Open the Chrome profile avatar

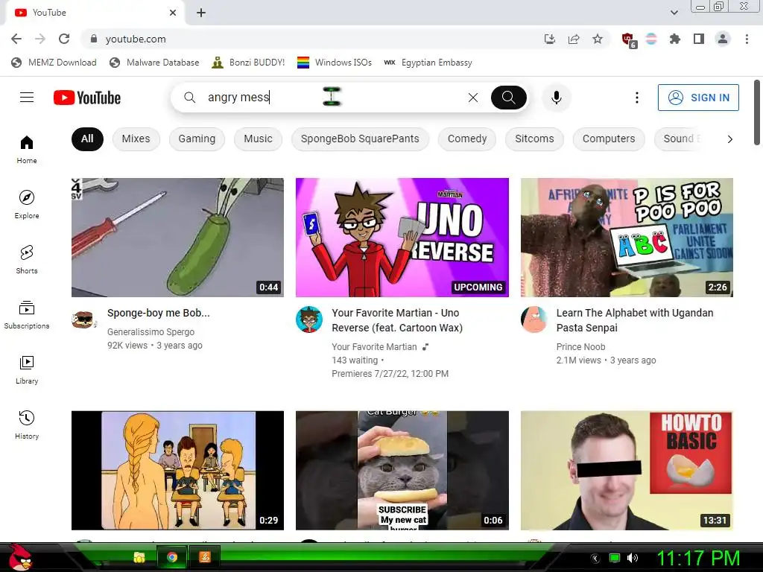[x=723, y=39]
